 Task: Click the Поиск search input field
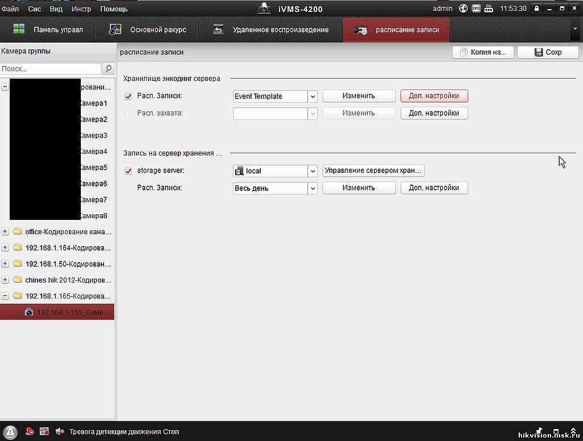[51, 68]
